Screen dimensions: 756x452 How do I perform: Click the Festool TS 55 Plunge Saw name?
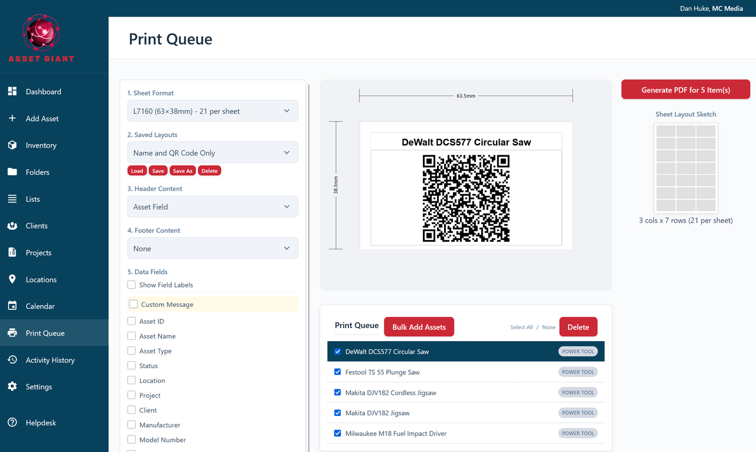click(x=383, y=372)
